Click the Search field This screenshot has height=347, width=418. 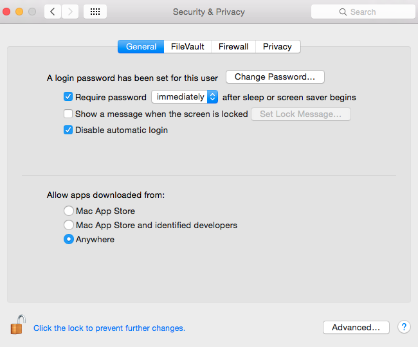point(363,12)
